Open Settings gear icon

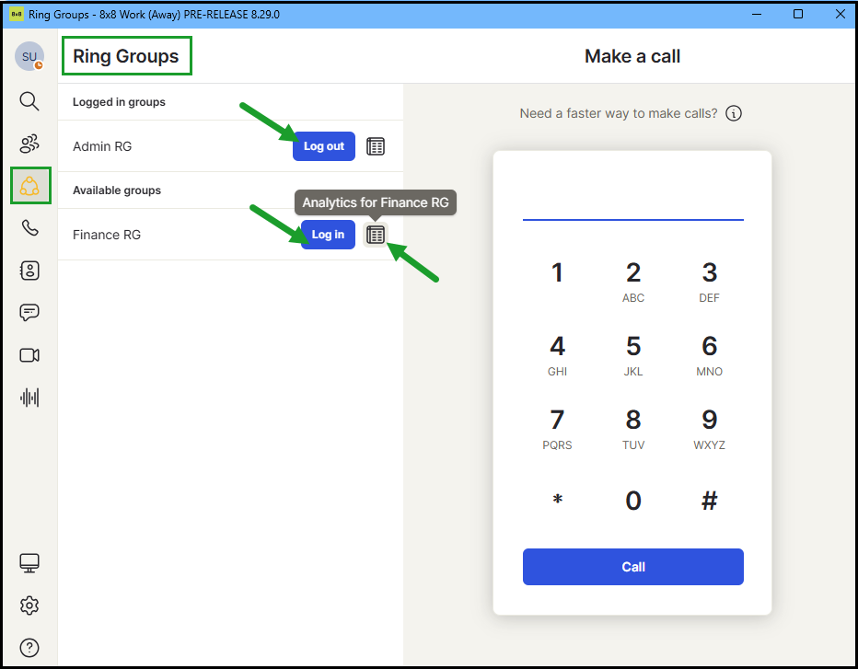pyautogui.click(x=29, y=605)
